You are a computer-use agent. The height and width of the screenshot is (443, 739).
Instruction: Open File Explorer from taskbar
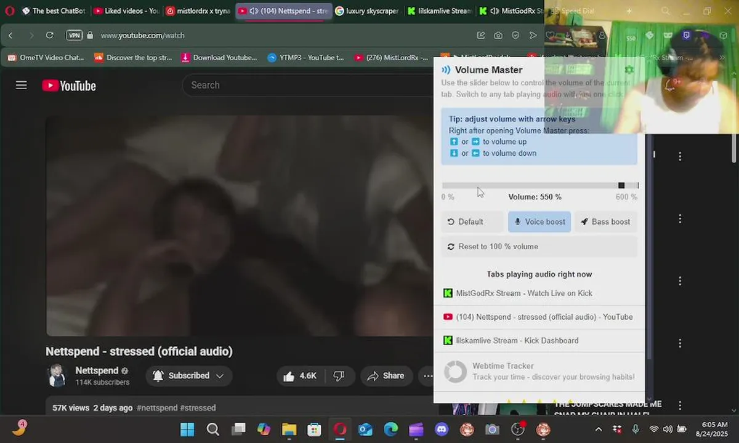[289, 429]
